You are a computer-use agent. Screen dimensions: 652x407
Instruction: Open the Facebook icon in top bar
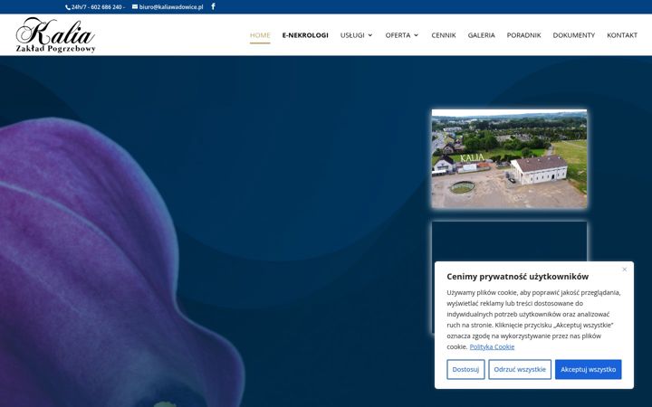[213, 6]
